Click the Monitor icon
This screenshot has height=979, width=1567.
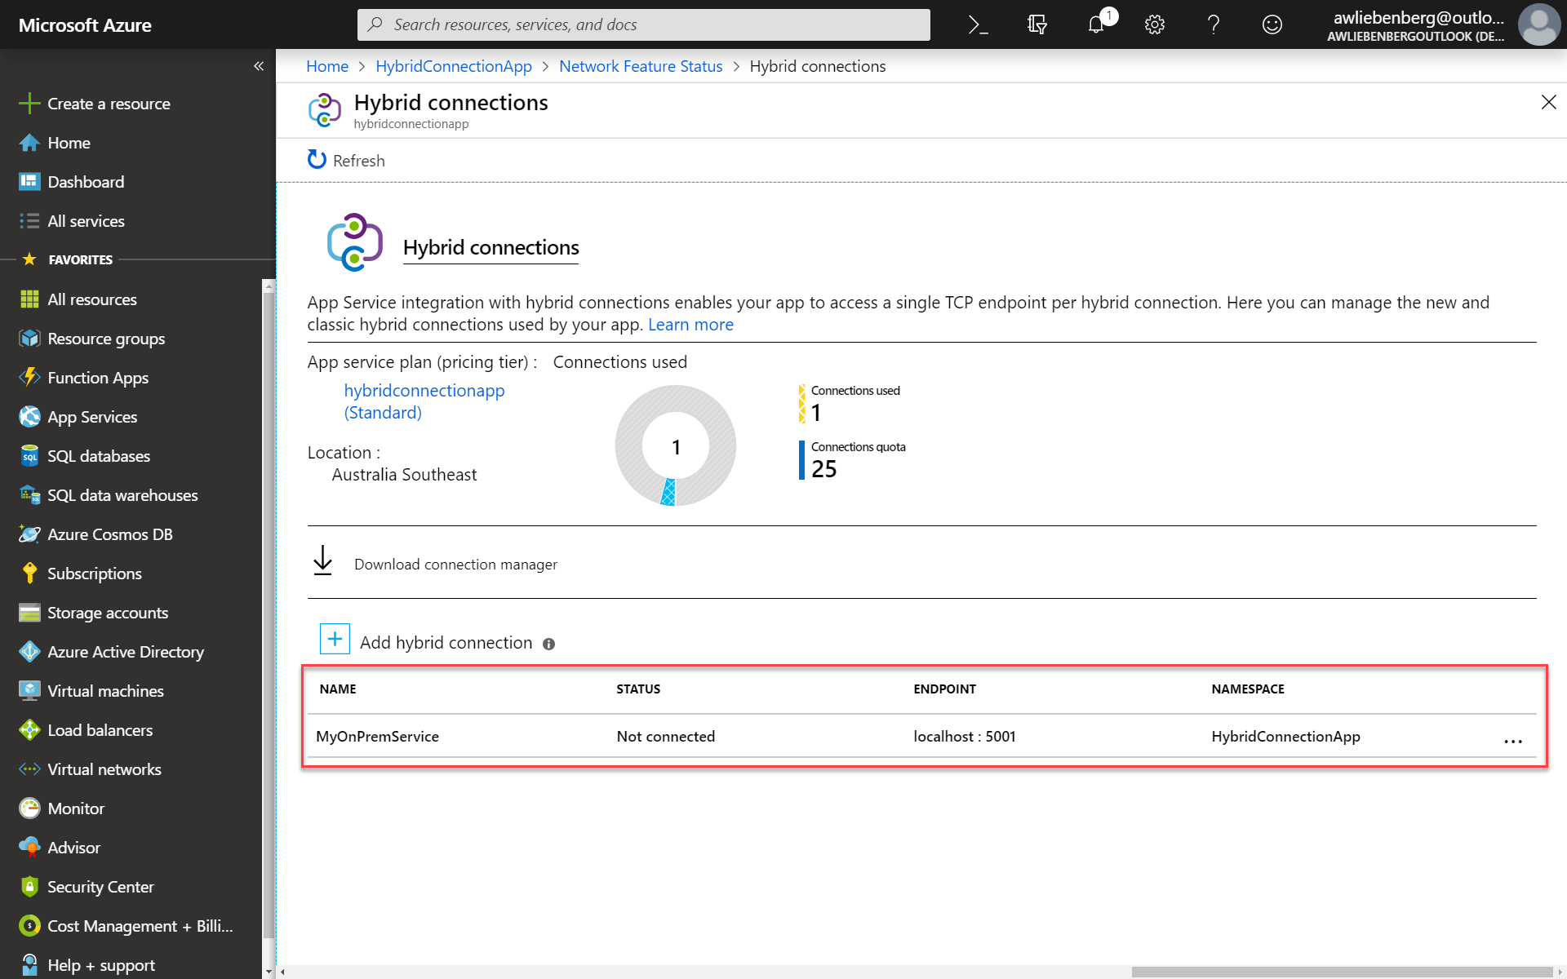pyautogui.click(x=29, y=808)
